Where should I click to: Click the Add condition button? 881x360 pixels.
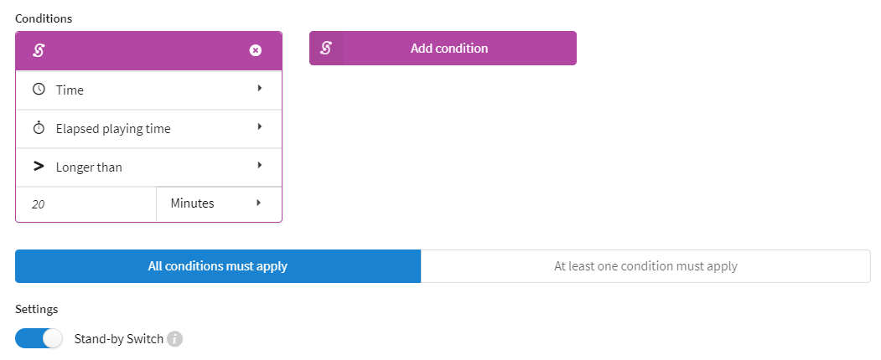[x=443, y=49]
